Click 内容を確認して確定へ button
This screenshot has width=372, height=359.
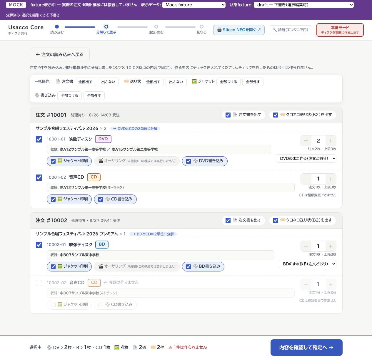click(306, 348)
